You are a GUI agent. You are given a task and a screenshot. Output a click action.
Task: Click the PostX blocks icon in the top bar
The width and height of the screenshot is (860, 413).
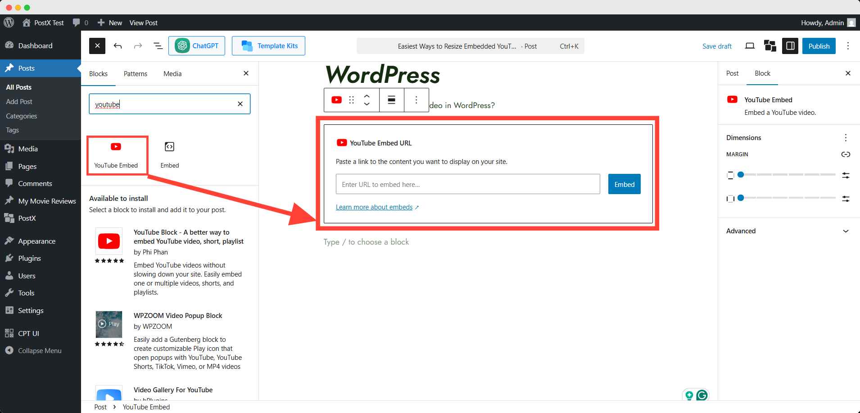pyautogui.click(x=770, y=46)
